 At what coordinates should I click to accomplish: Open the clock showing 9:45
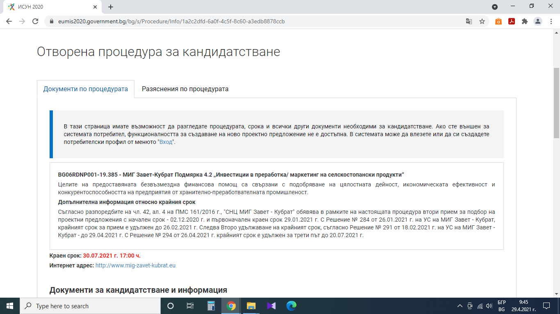pos(524,306)
